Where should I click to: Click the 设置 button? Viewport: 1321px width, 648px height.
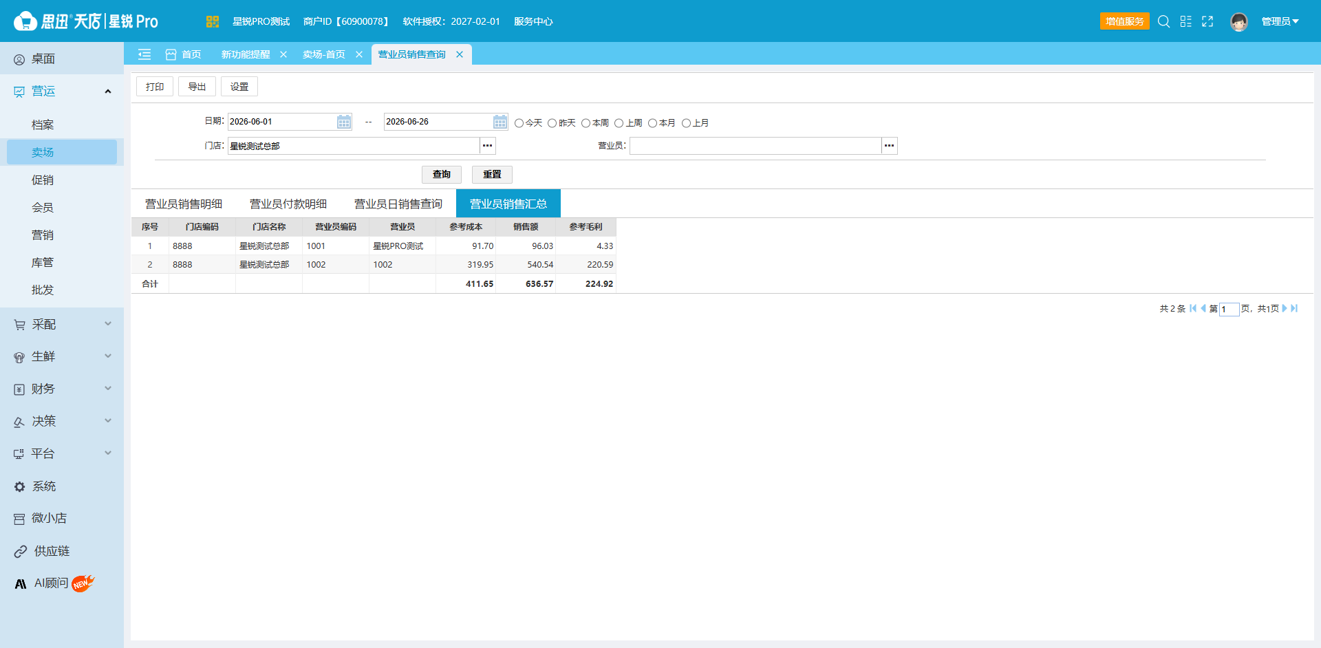(239, 87)
